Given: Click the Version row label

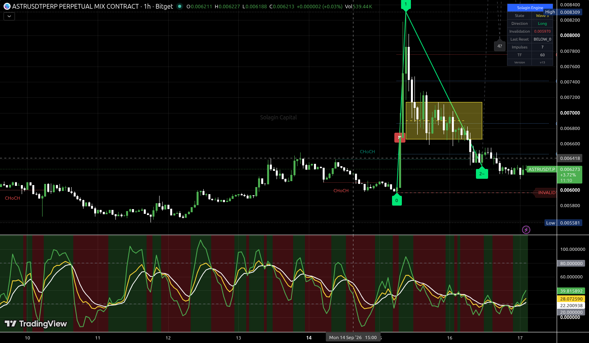Looking at the screenshot, I should [x=520, y=62].
